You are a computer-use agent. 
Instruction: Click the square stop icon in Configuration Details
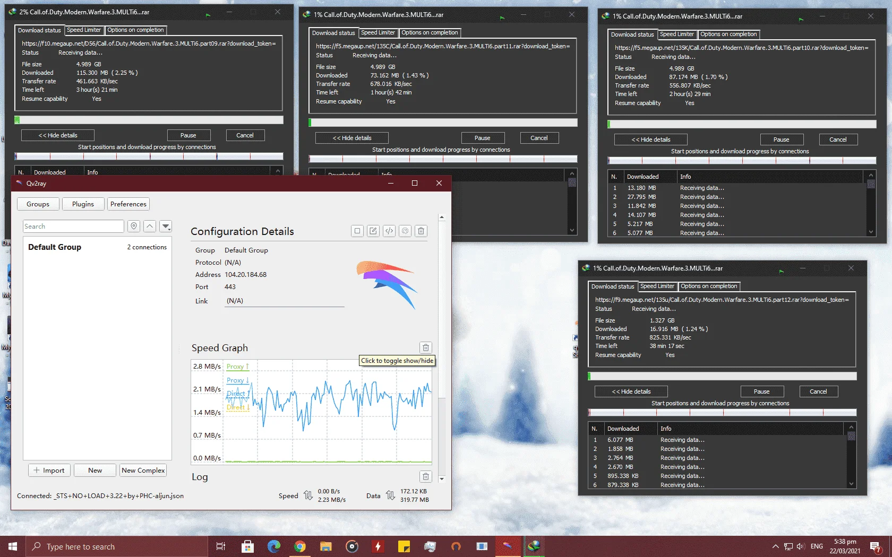pyautogui.click(x=357, y=231)
